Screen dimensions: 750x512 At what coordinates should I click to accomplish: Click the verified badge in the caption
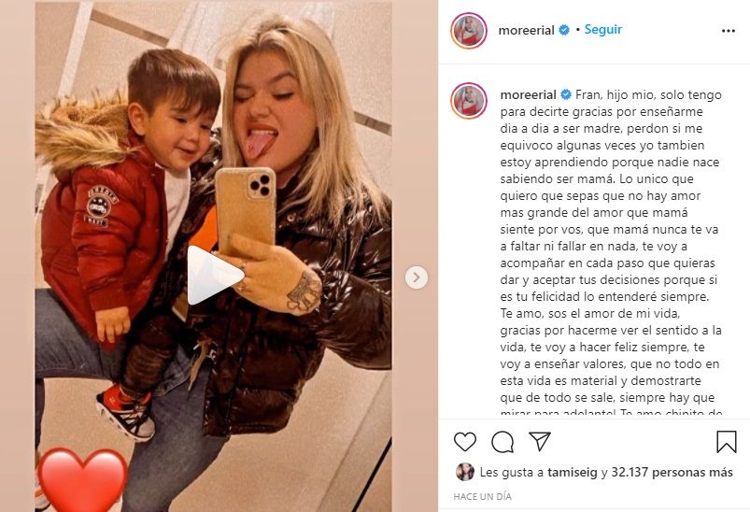tap(566, 94)
